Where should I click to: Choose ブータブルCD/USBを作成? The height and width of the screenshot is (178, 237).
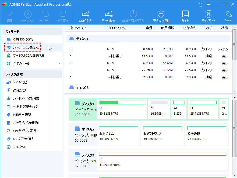29,56
